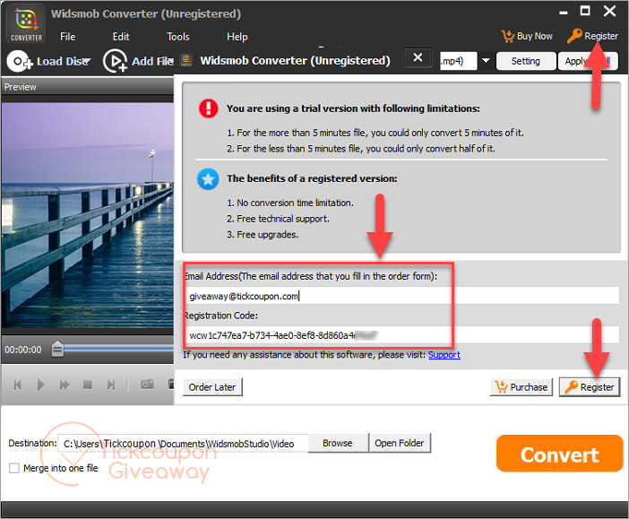The height and width of the screenshot is (519, 629).
Task: Click the red trial warning icon
Action: [209, 108]
